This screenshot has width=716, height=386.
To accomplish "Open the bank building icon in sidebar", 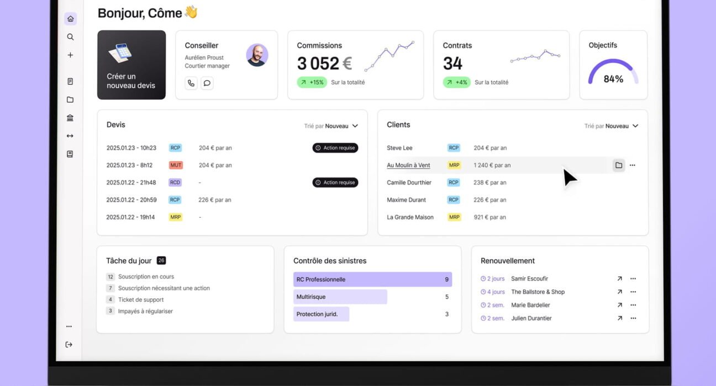I will 70,118.
